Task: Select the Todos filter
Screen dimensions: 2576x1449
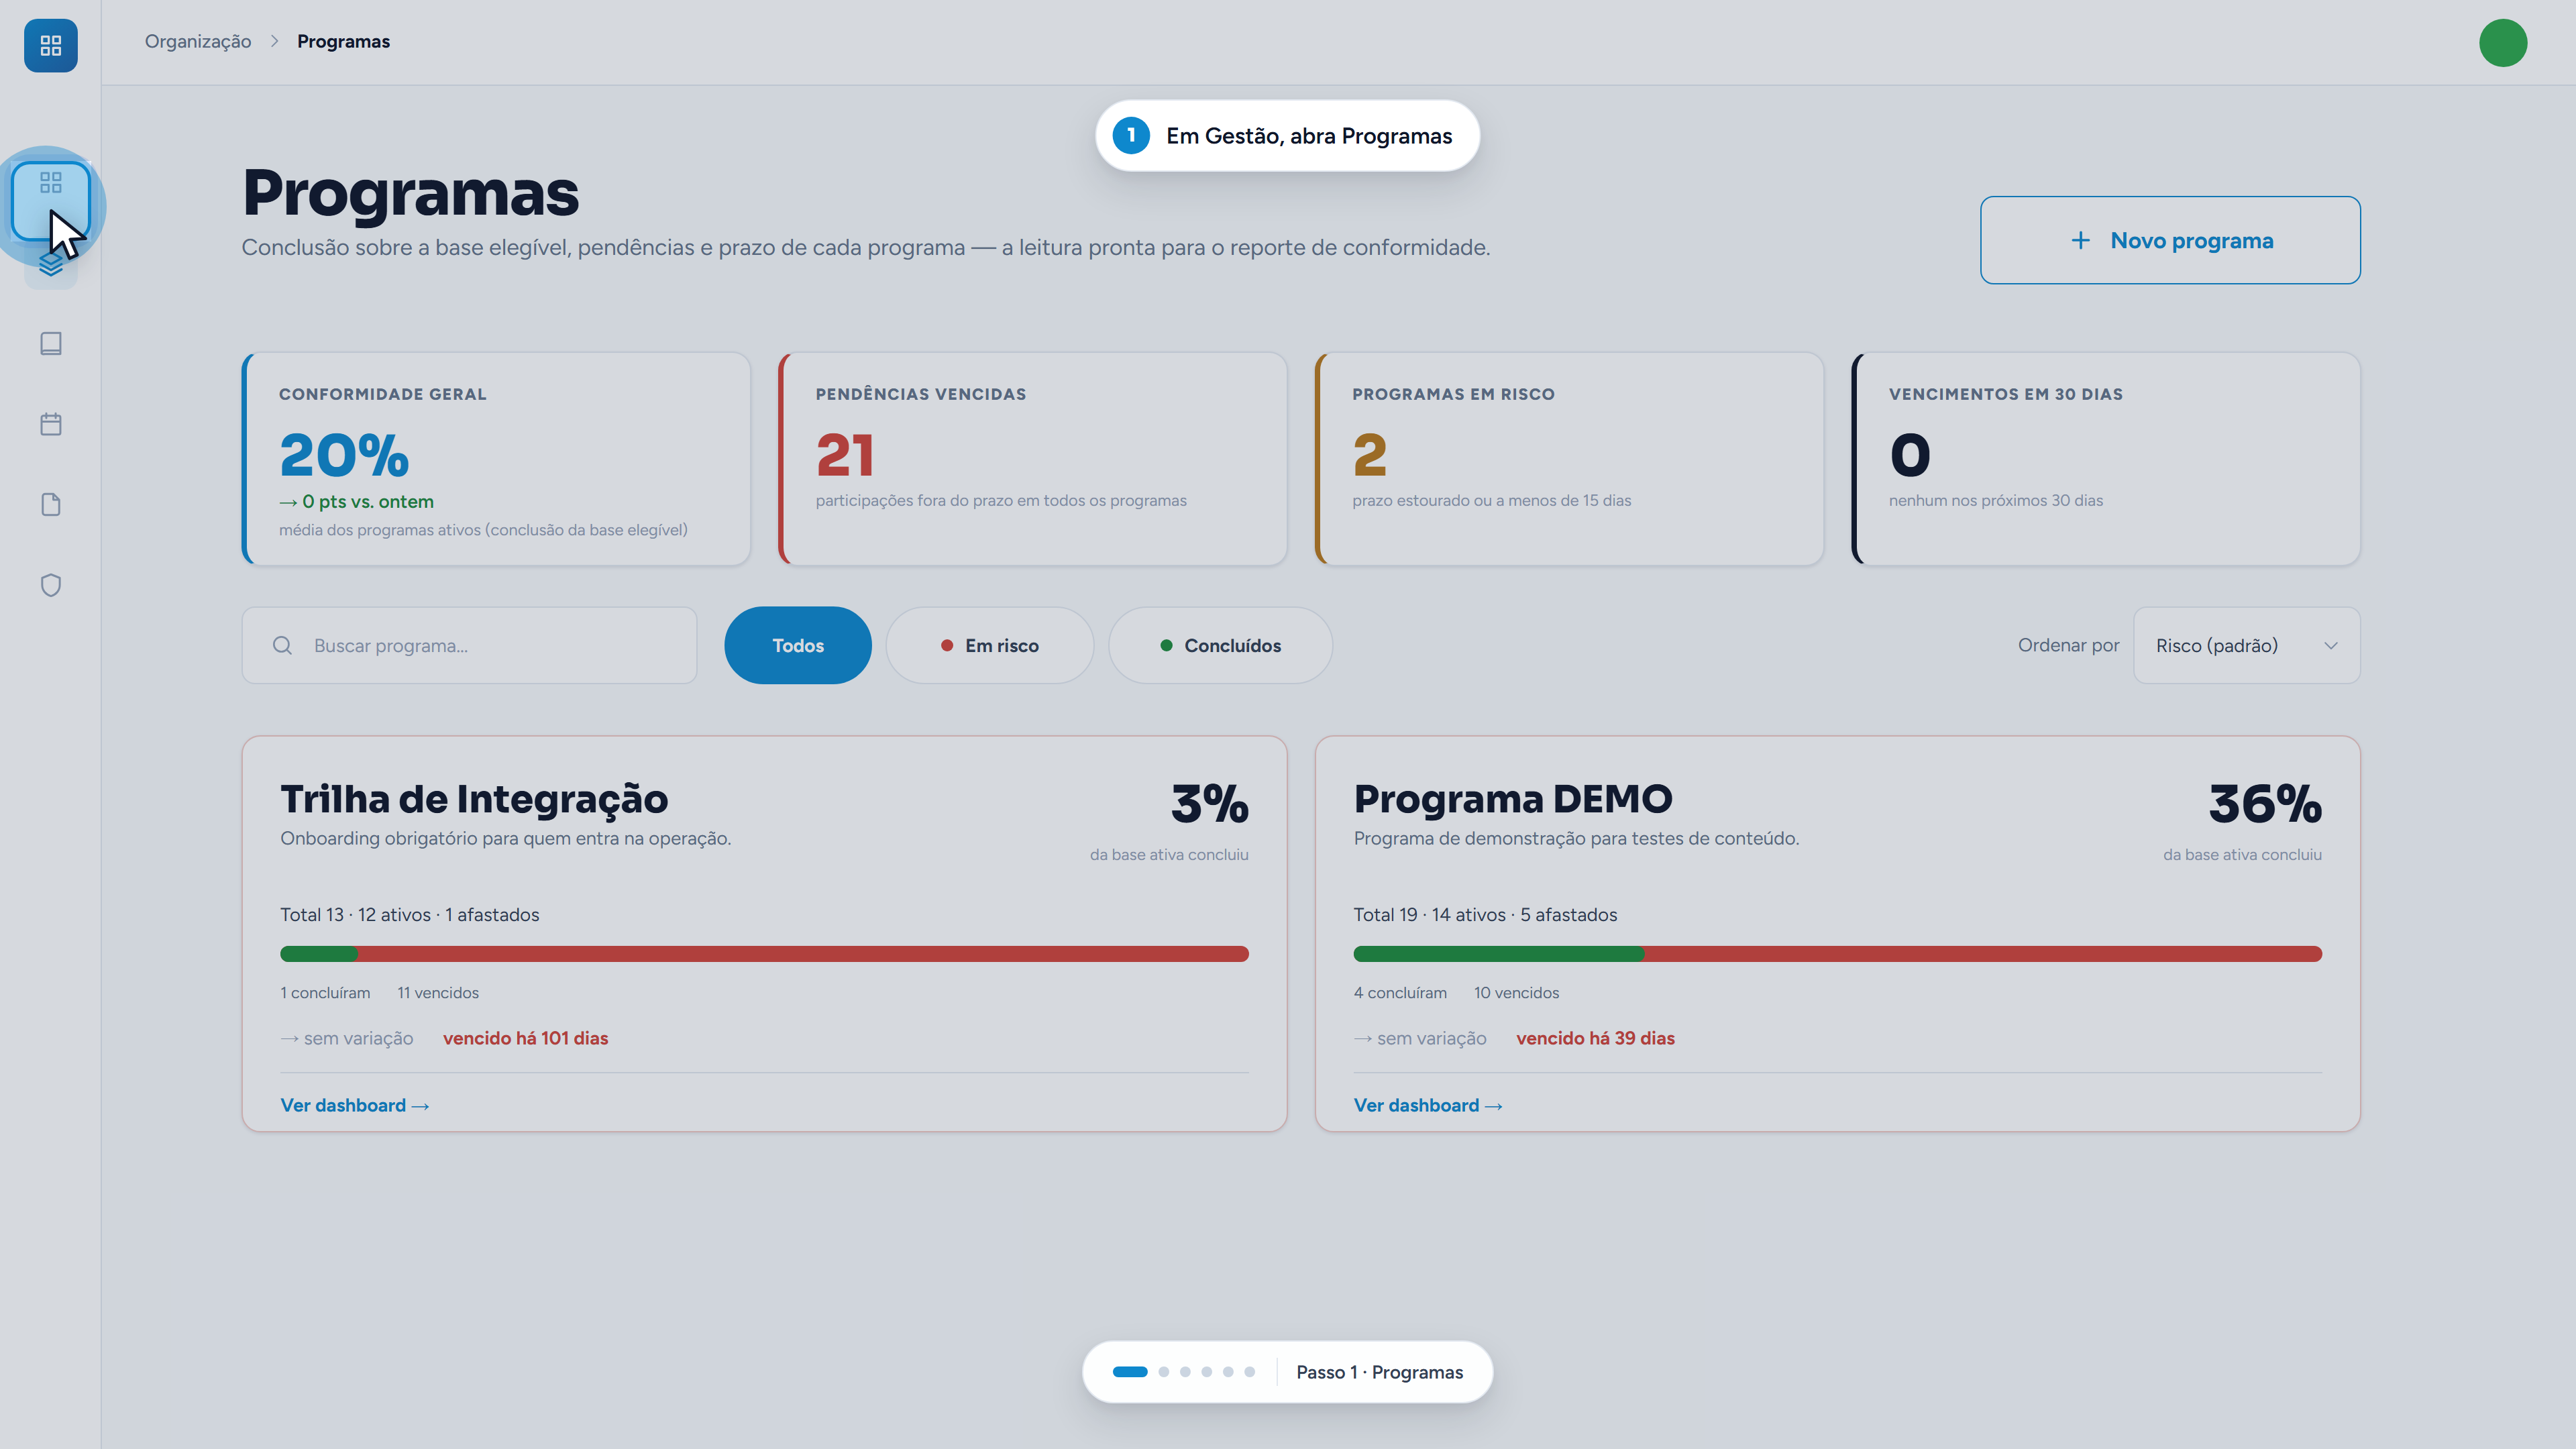Action: click(x=798, y=646)
